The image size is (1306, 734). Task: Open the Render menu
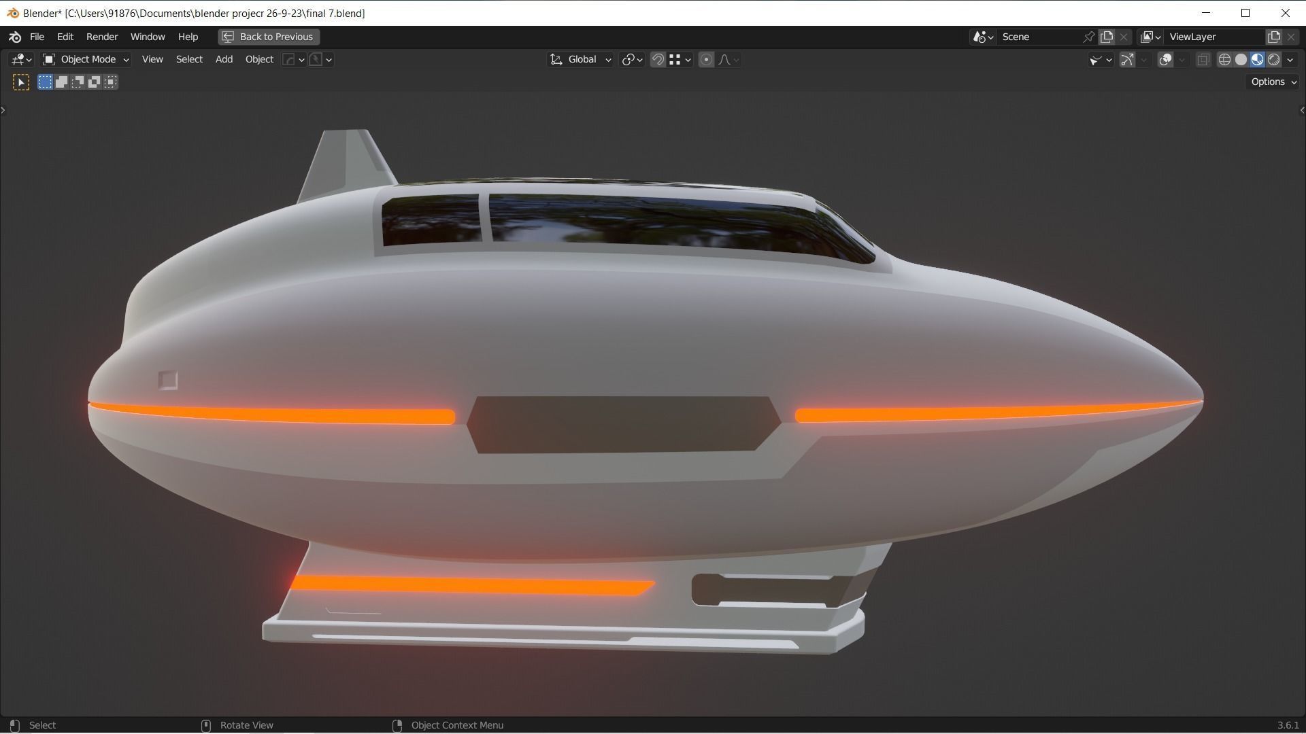101,37
